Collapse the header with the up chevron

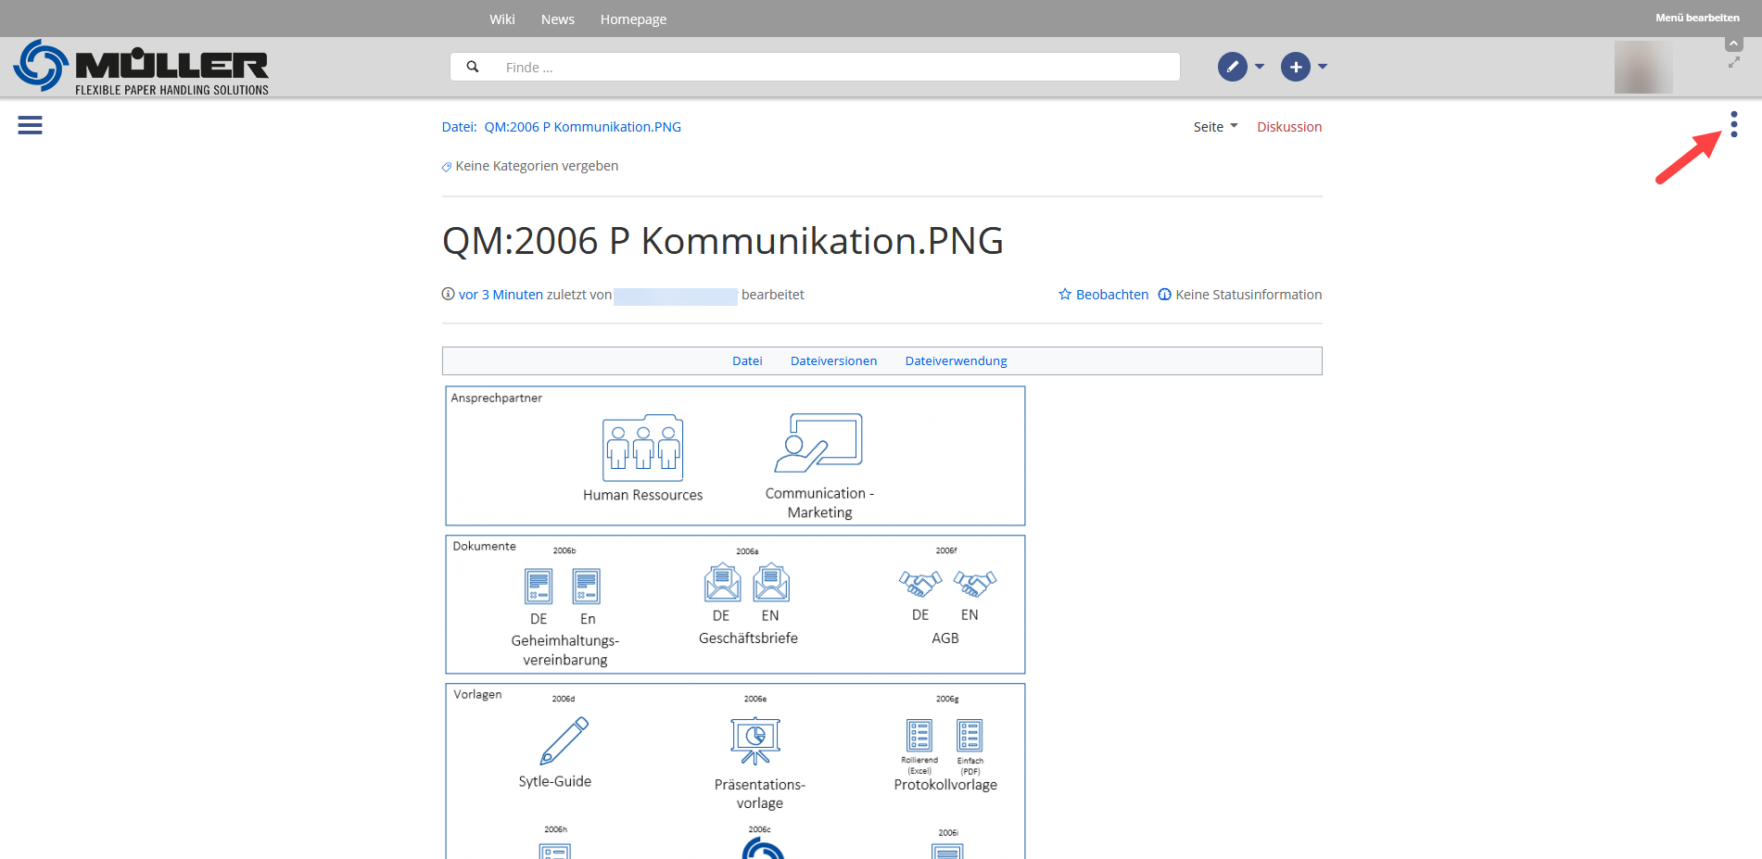(x=1733, y=44)
